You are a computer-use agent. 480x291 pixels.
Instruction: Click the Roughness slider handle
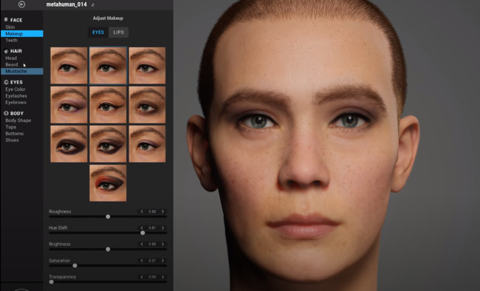[108, 216]
